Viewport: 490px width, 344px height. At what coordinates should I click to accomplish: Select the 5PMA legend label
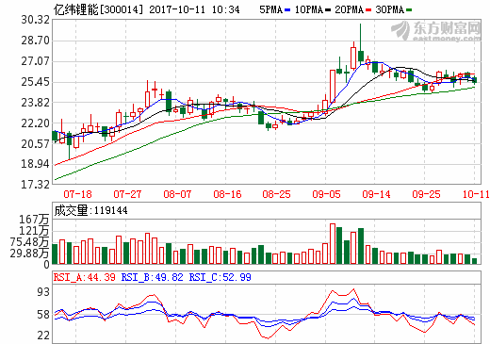click(x=271, y=10)
